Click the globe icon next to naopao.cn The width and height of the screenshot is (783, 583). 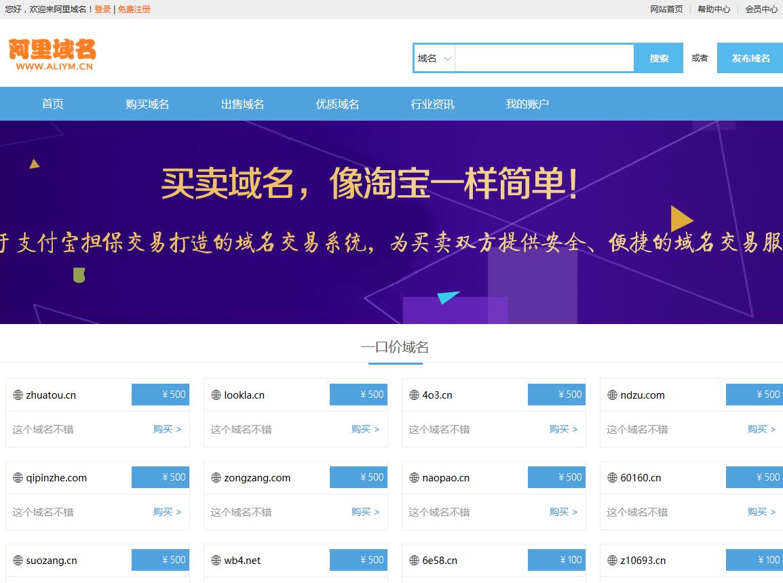pos(415,478)
